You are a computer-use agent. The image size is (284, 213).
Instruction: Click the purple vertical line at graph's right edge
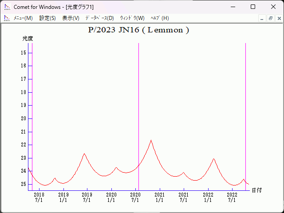(245, 111)
